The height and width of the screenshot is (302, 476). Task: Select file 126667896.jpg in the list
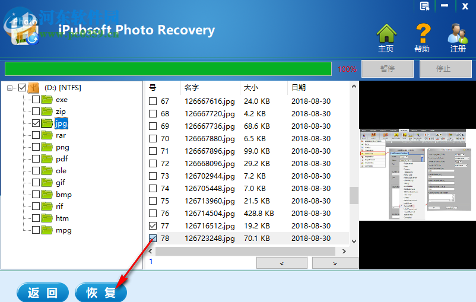(x=210, y=151)
